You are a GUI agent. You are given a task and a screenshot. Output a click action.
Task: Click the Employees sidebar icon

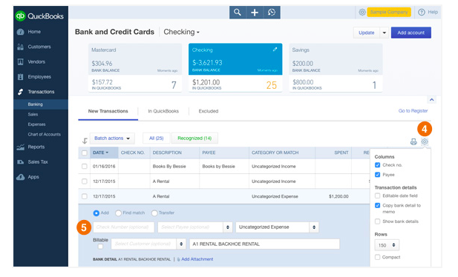[21, 77]
